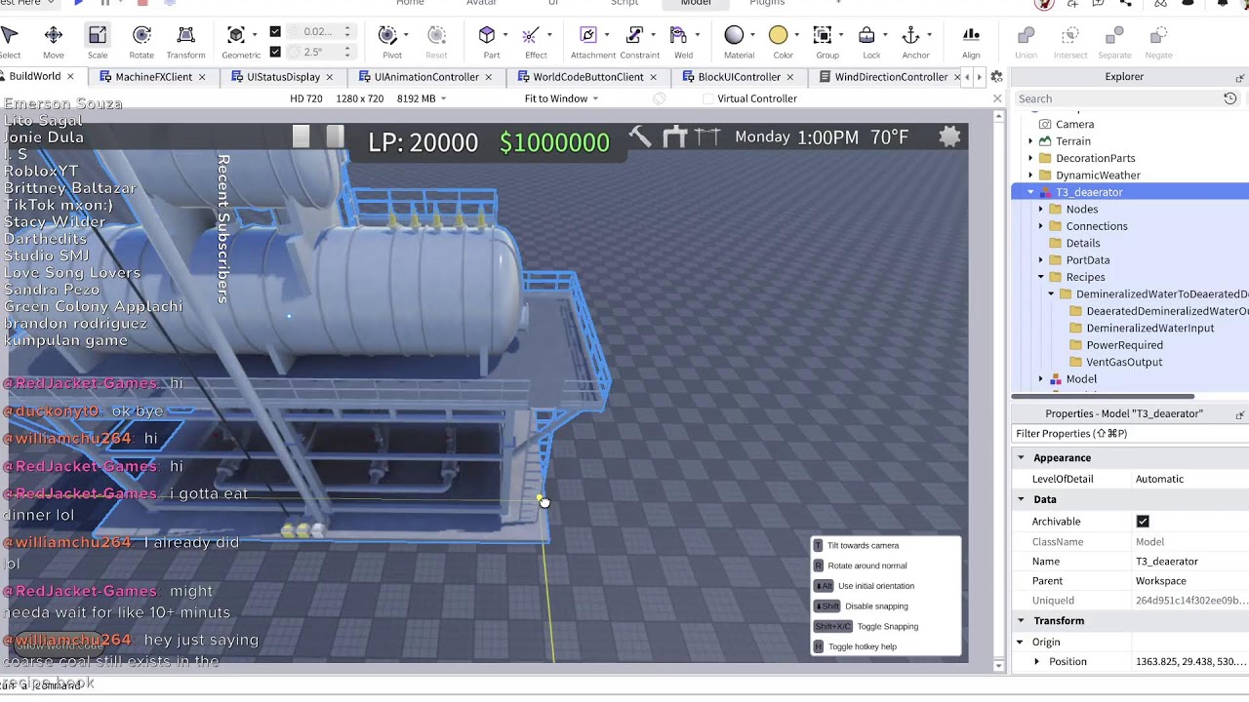Viewport: 1249px width, 702px height.
Task: Click the Intersect operation
Action: point(1069,42)
